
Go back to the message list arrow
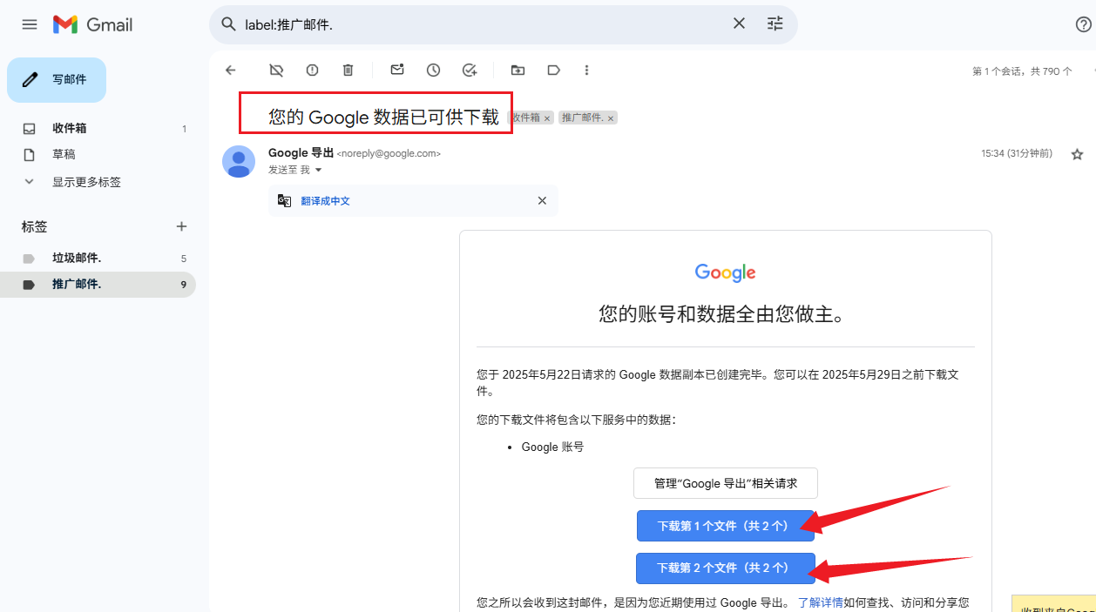pos(231,71)
